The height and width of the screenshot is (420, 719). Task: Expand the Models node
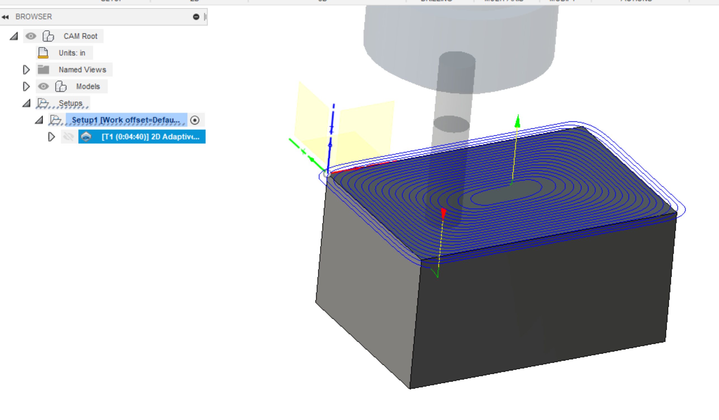click(26, 87)
